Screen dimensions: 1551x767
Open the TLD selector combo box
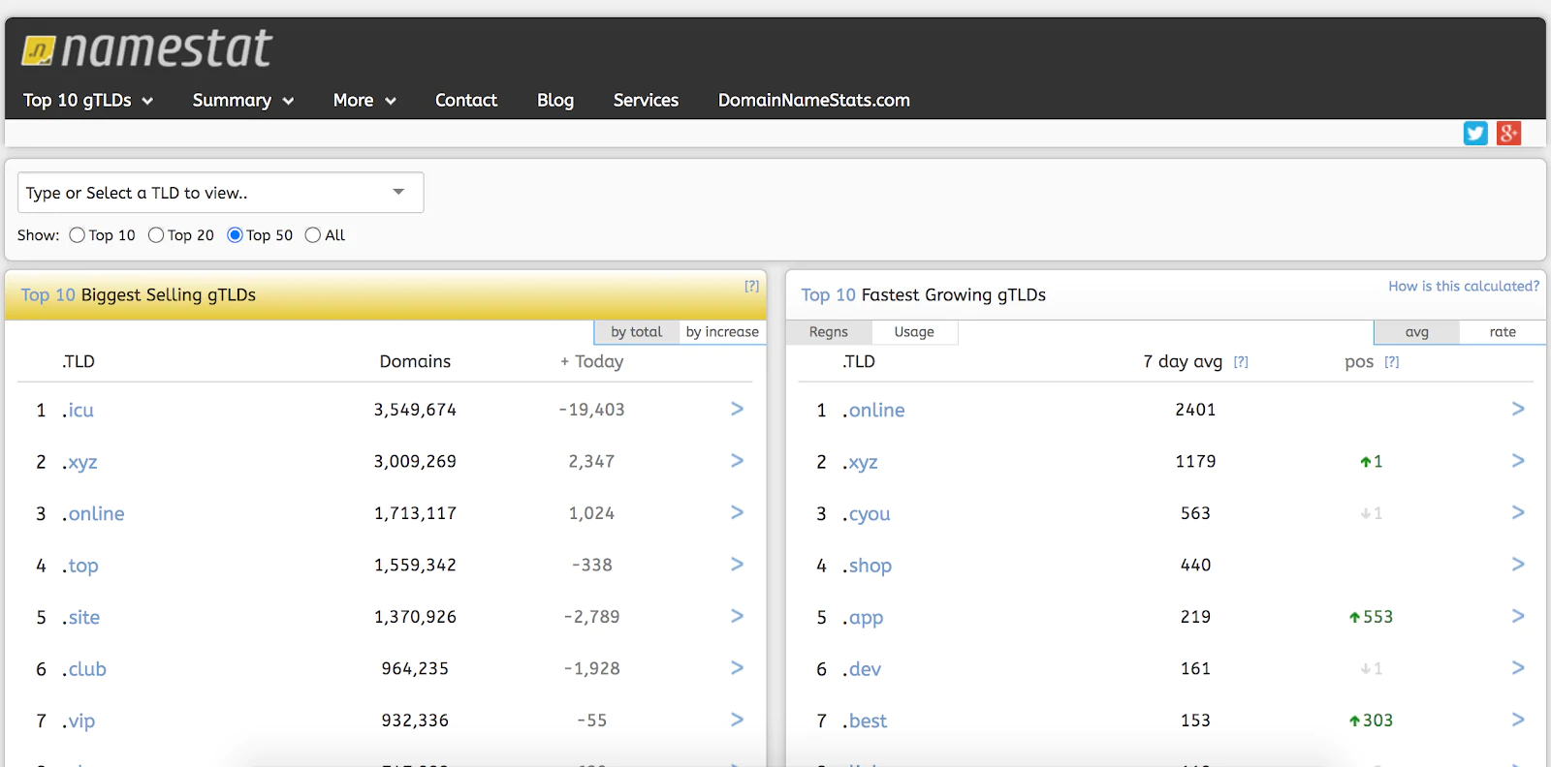pos(220,193)
